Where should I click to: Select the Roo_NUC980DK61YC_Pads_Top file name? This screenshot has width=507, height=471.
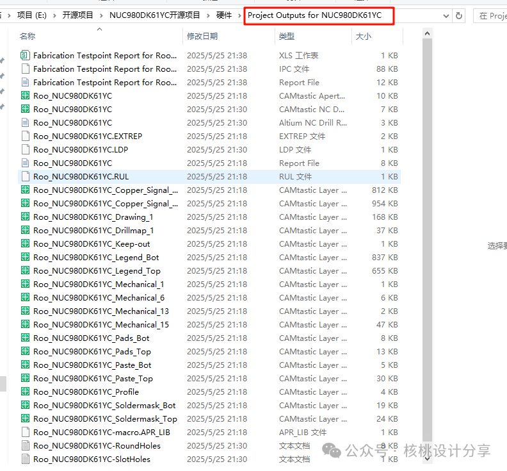92,352
